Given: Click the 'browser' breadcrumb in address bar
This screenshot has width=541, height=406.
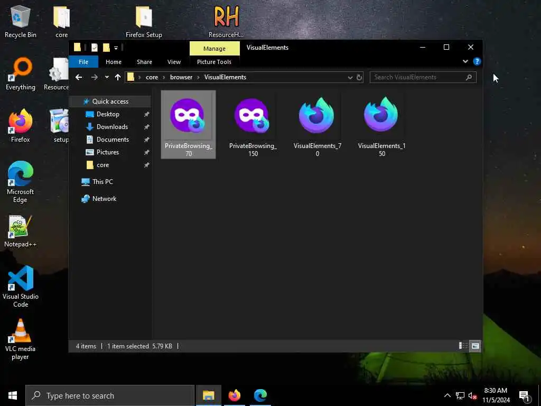Looking at the screenshot, I should click(181, 77).
